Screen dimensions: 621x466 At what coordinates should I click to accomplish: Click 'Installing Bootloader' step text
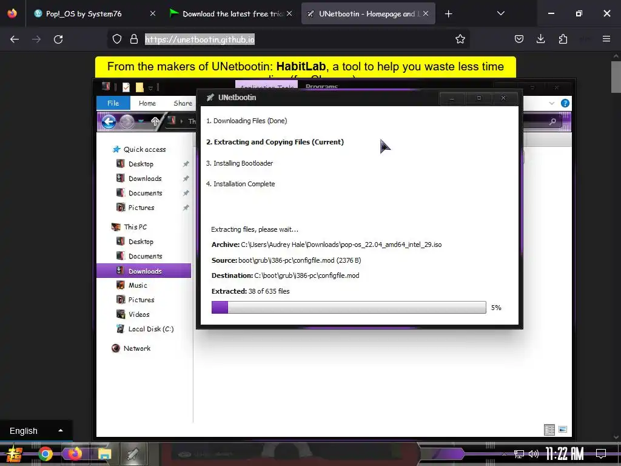click(x=240, y=163)
